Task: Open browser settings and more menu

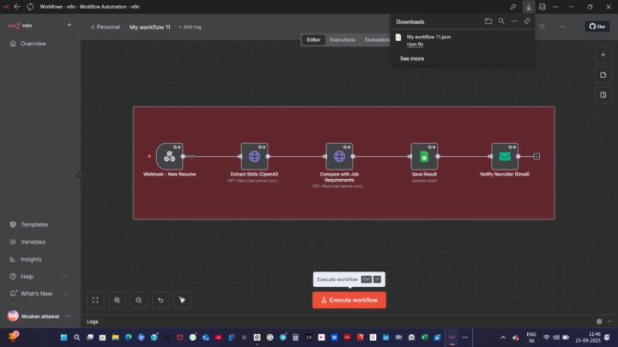Action: tap(555, 7)
